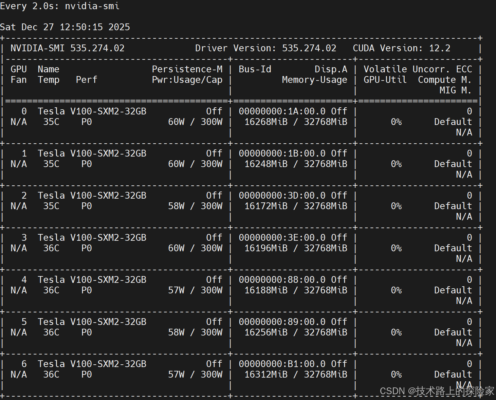Image resolution: width=496 pixels, height=400 pixels.
Task: Select the 'Driver Version: 535.274.02' text
Action: pos(266,48)
